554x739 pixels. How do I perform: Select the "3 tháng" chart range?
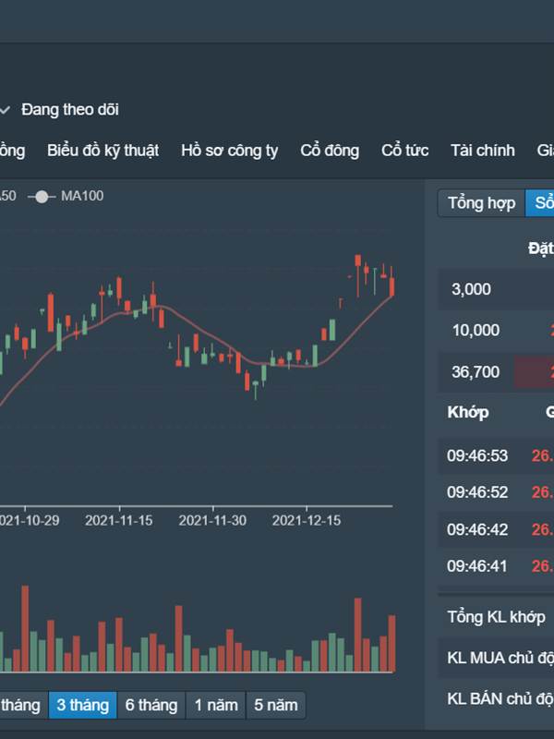[x=82, y=706]
